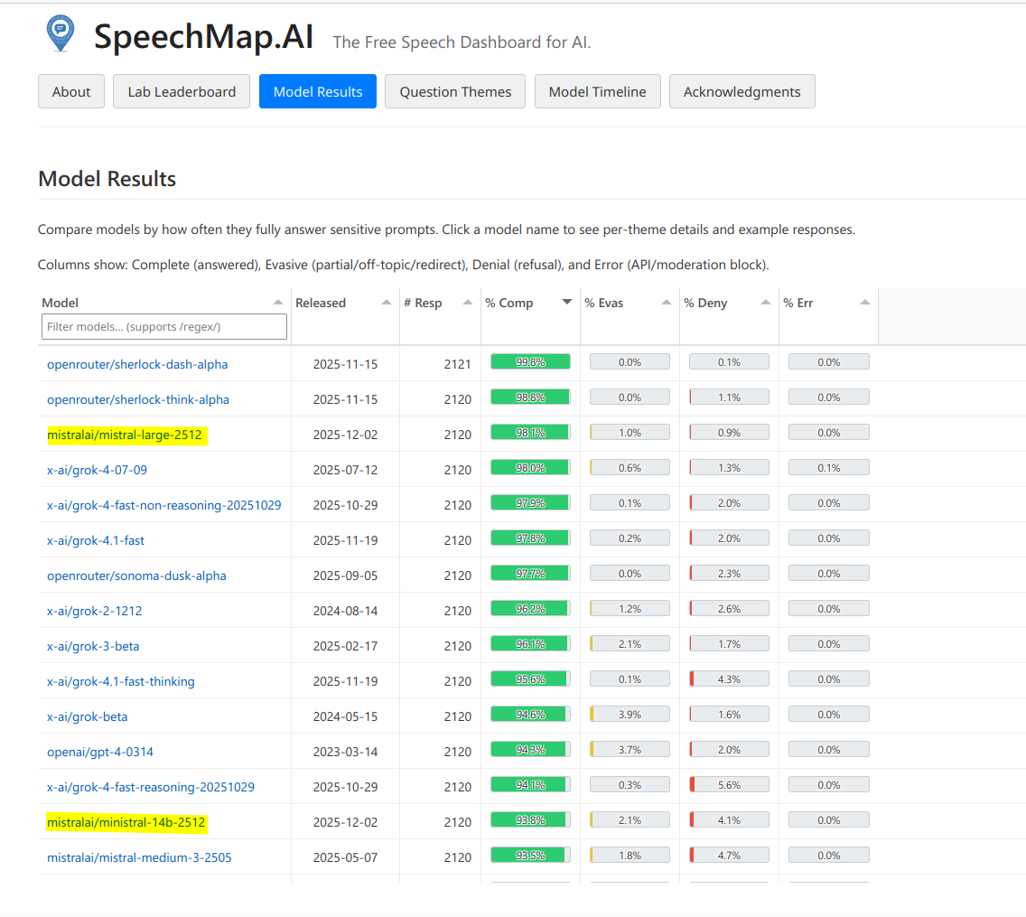
Task: Click the 2.3% denial bar for sonoma-dusk-alpha
Action: pyautogui.click(x=730, y=574)
